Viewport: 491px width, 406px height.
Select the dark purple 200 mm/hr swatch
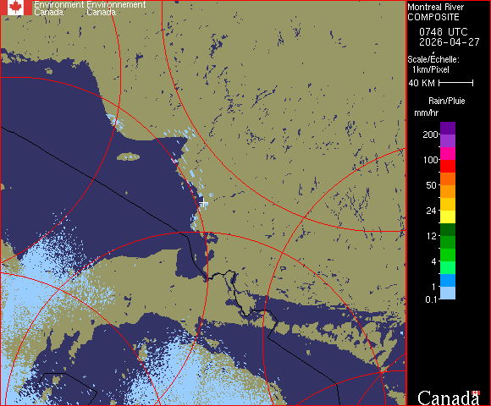point(448,129)
